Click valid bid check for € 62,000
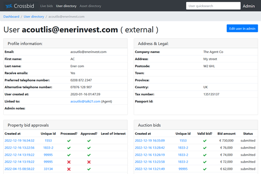 pos(205,169)
